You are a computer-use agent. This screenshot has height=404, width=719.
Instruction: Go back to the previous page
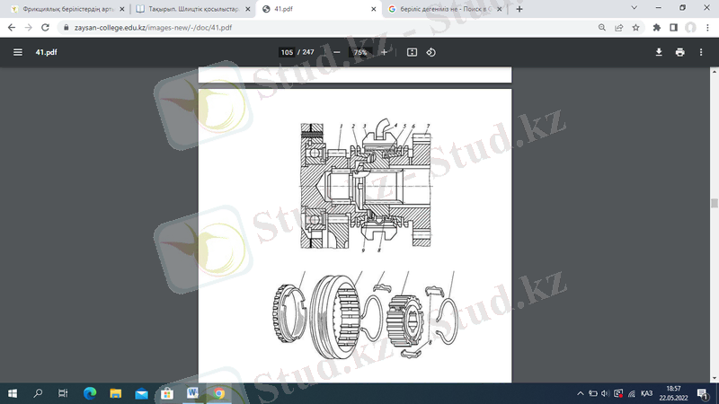point(12,28)
